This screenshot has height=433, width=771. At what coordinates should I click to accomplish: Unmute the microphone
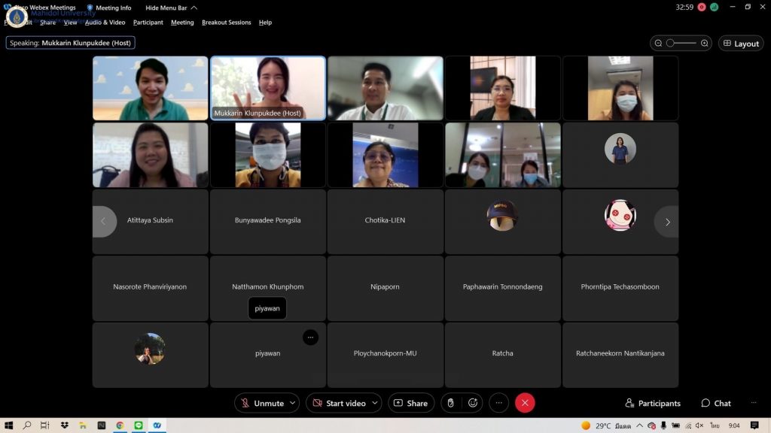tap(261, 403)
